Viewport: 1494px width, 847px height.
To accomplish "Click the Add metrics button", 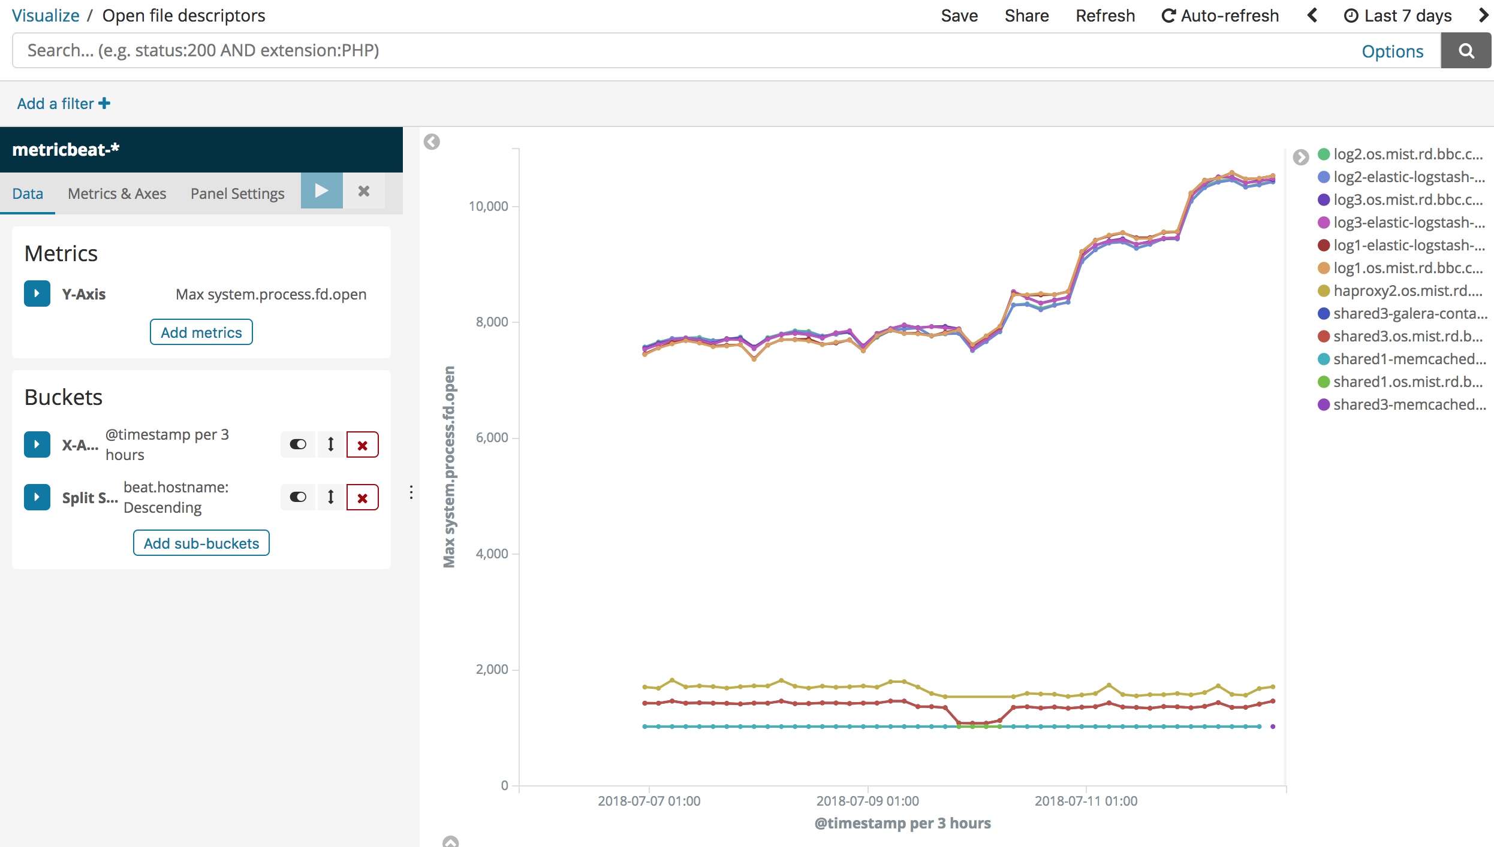I will pyautogui.click(x=201, y=332).
